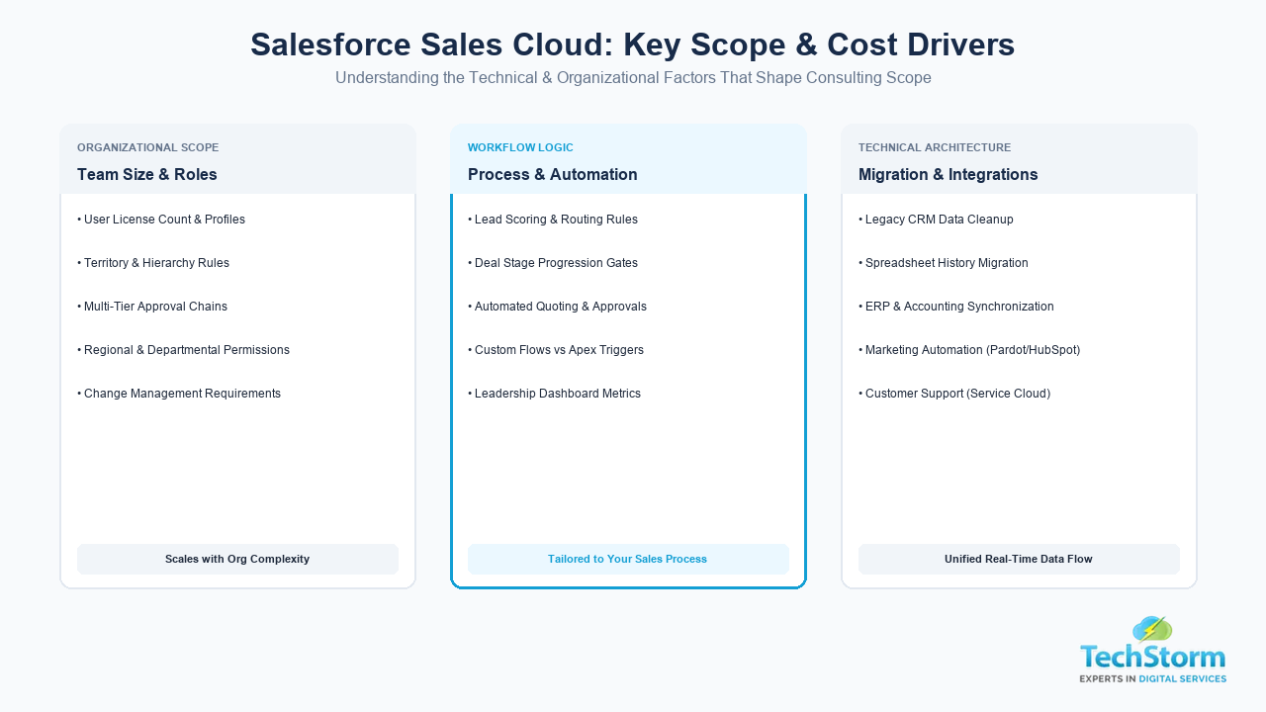Click 'Legacy CRM Data Cleanup'

(937, 220)
